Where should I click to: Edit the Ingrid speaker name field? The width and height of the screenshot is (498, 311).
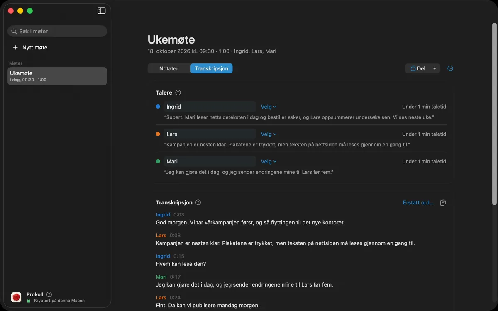(x=210, y=107)
